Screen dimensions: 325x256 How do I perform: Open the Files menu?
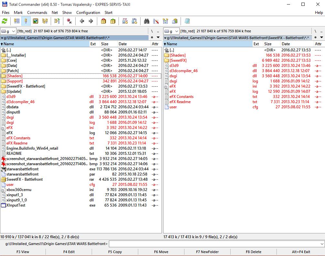[x=5, y=13]
